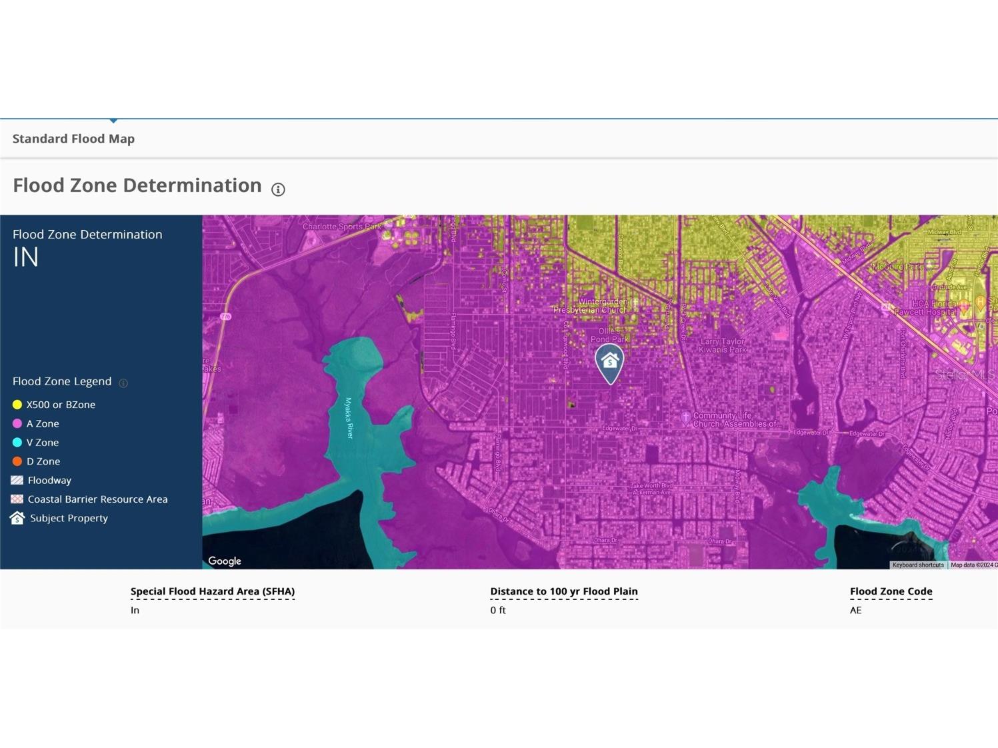Click the yellow X500 or BZone swatch
Viewport: 998px width, 748px height.
(17, 405)
